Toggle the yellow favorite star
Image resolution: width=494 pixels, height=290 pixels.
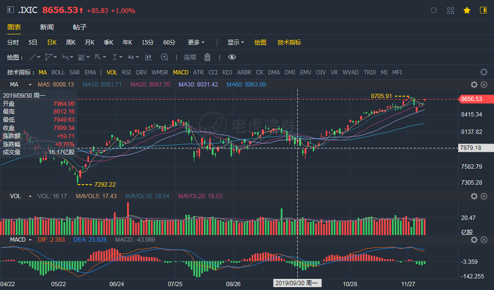[466, 10]
